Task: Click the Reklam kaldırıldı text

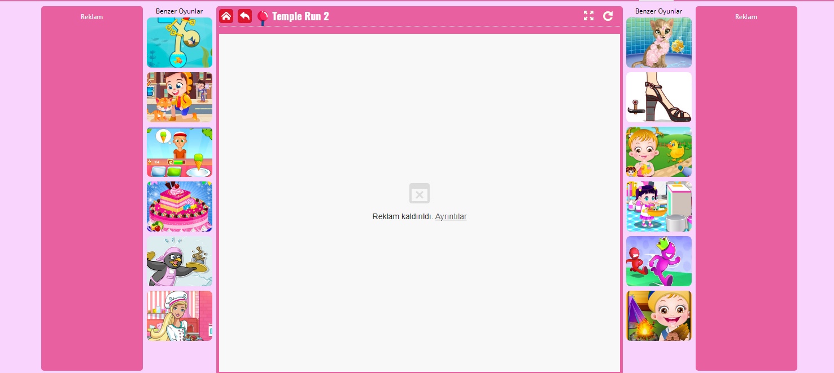Action: click(403, 216)
